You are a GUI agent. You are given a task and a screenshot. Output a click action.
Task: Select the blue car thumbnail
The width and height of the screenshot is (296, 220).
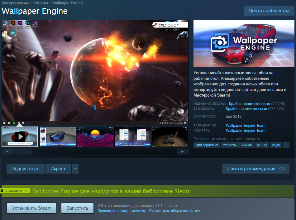click(x=58, y=137)
